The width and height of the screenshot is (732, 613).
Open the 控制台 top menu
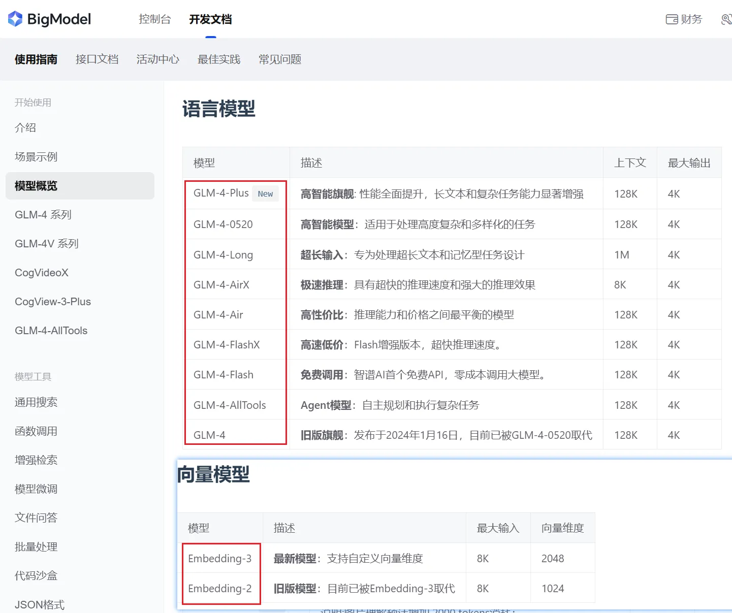tap(155, 19)
